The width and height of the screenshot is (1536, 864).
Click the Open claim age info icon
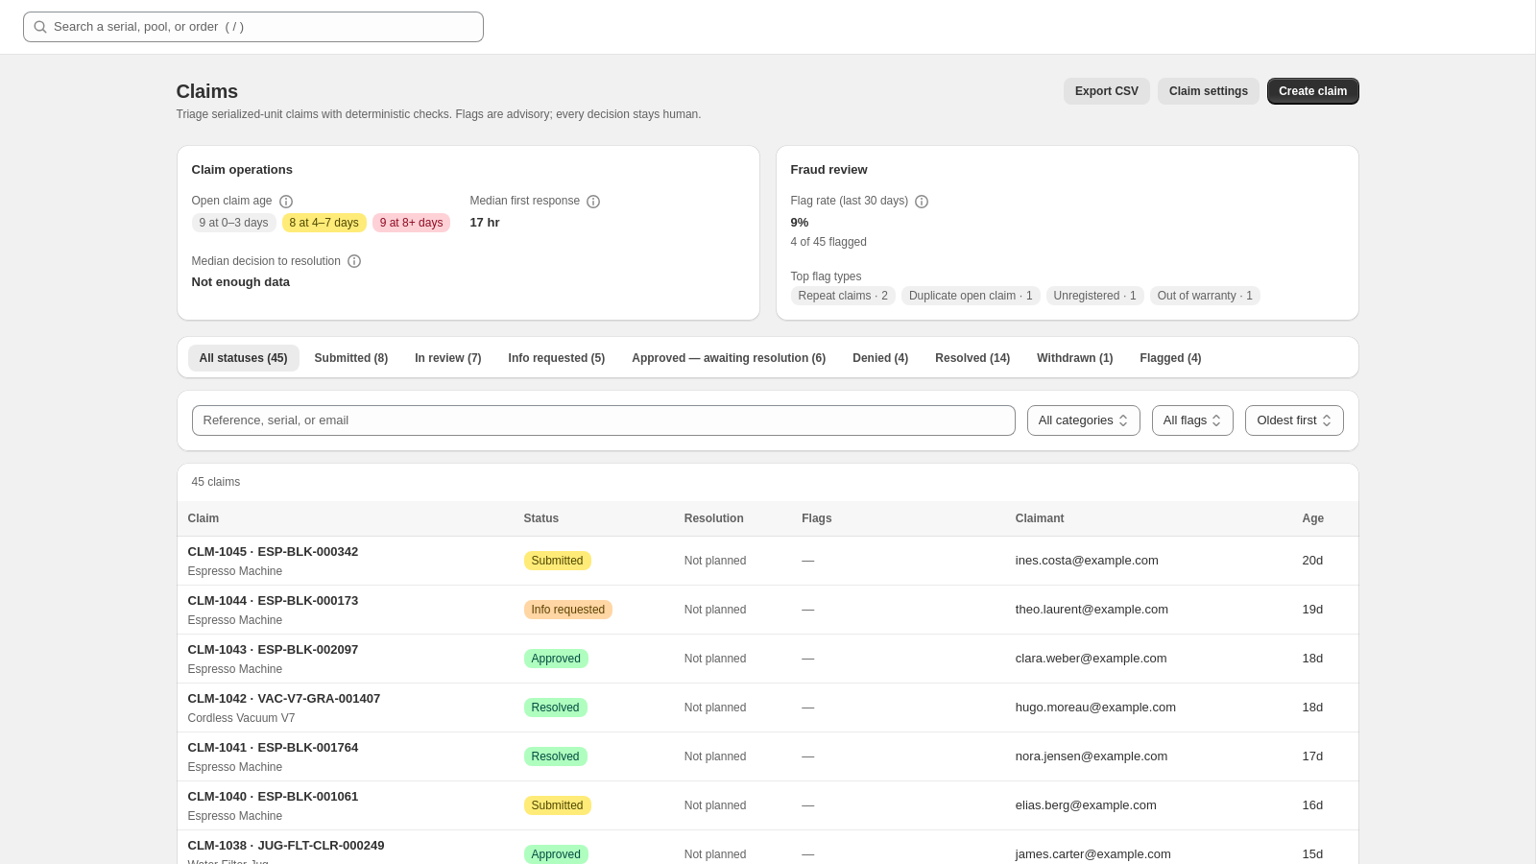tap(286, 202)
